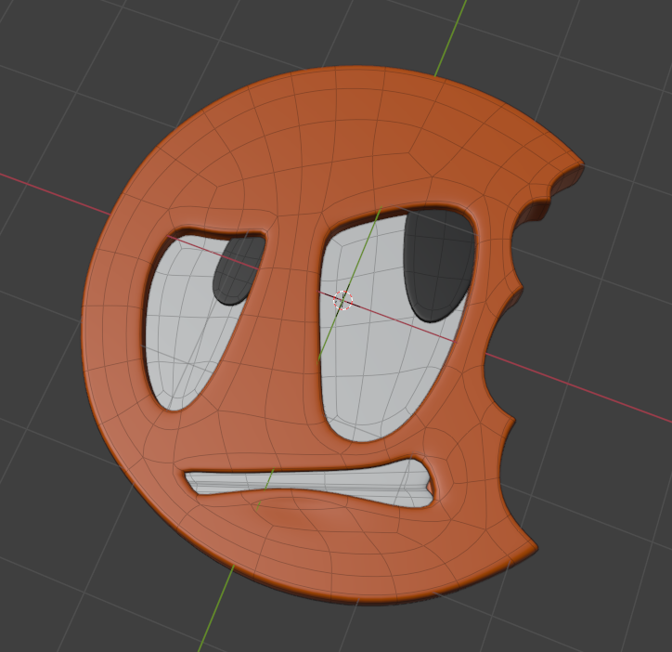The height and width of the screenshot is (652, 672).
Task: Select the gray teeth mesh inside mouth
Action: pyautogui.click(x=308, y=483)
